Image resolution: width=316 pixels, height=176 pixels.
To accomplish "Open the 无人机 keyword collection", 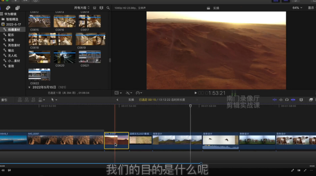I will pyautogui.click(x=12, y=55).
